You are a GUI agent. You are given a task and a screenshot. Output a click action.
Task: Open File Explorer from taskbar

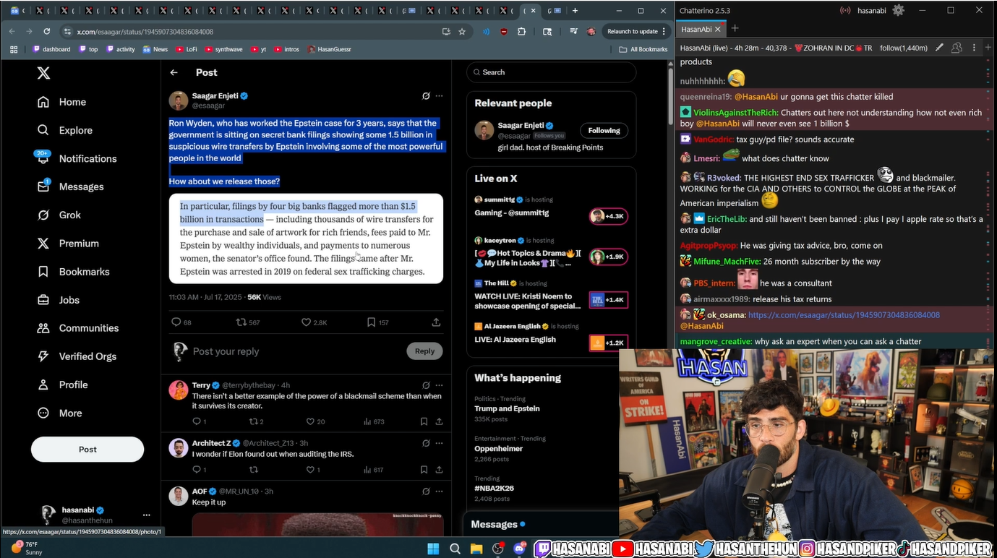476,549
